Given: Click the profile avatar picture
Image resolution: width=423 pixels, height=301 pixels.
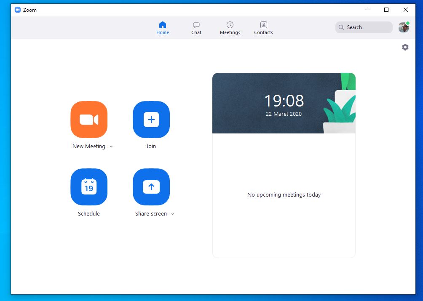Looking at the screenshot, I should [x=404, y=27].
